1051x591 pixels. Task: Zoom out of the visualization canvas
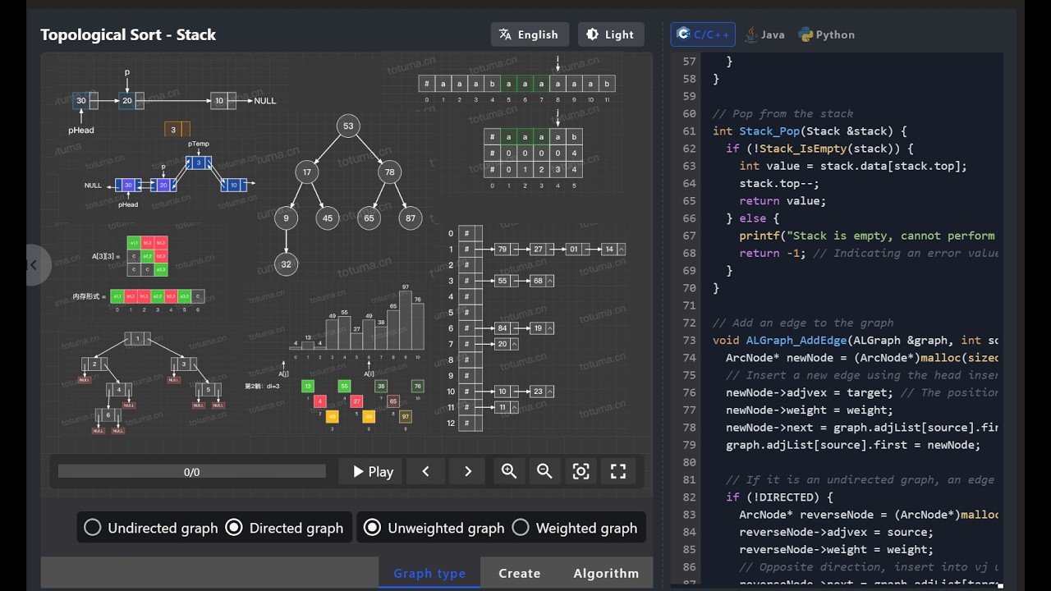(544, 471)
